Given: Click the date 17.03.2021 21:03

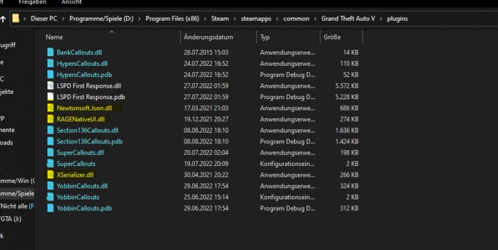Looking at the screenshot, I should point(206,108).
